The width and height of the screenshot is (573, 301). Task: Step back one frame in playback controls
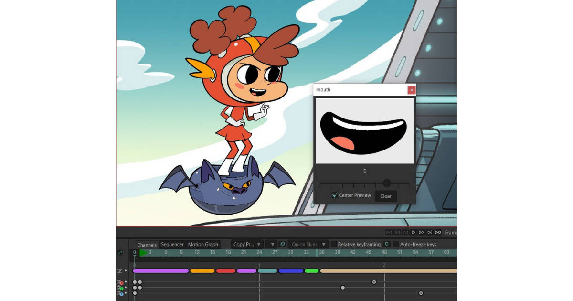click(405, 233)
